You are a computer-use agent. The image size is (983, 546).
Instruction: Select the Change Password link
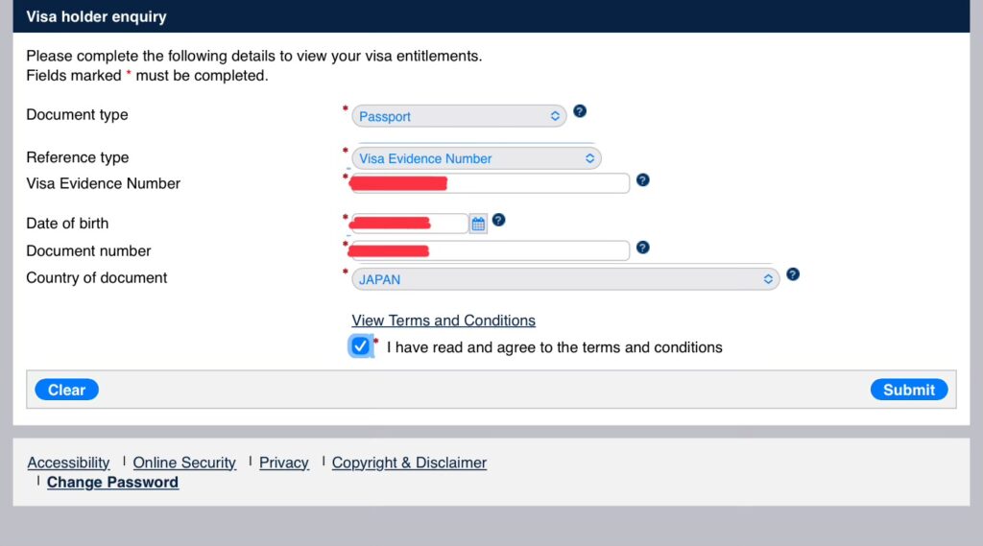(112, 483)
